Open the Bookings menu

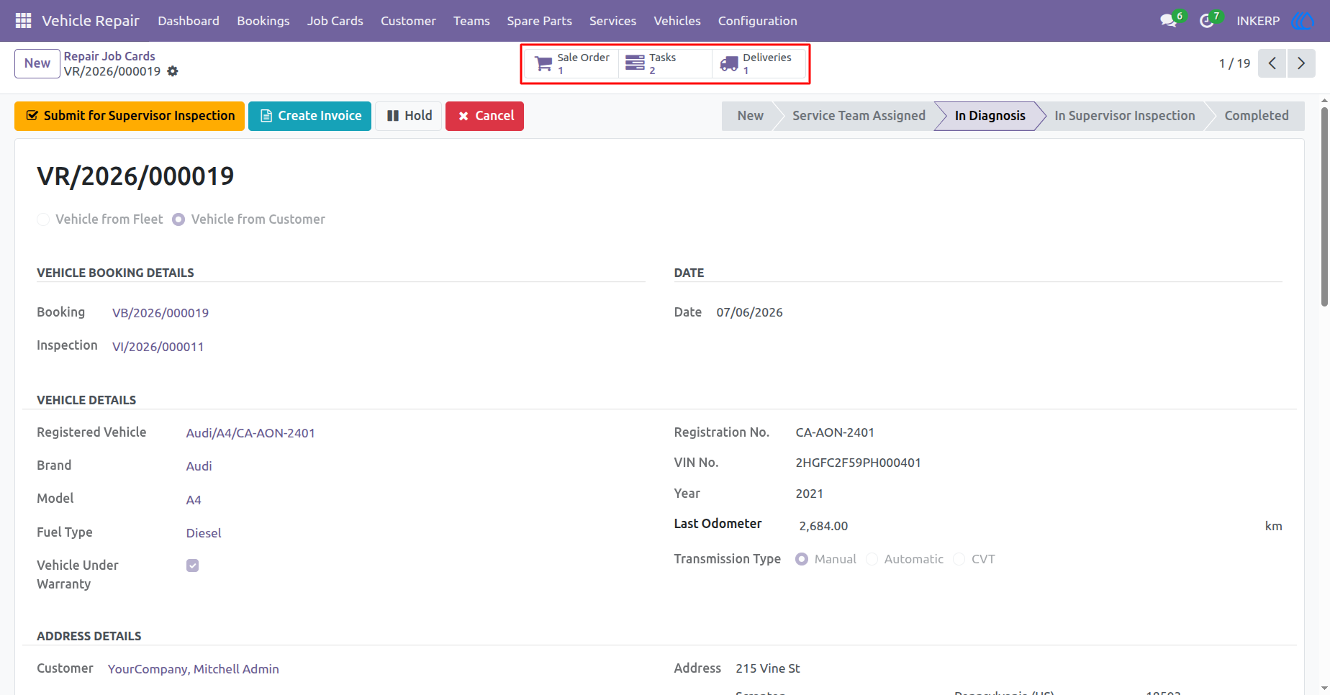point(263,21)
